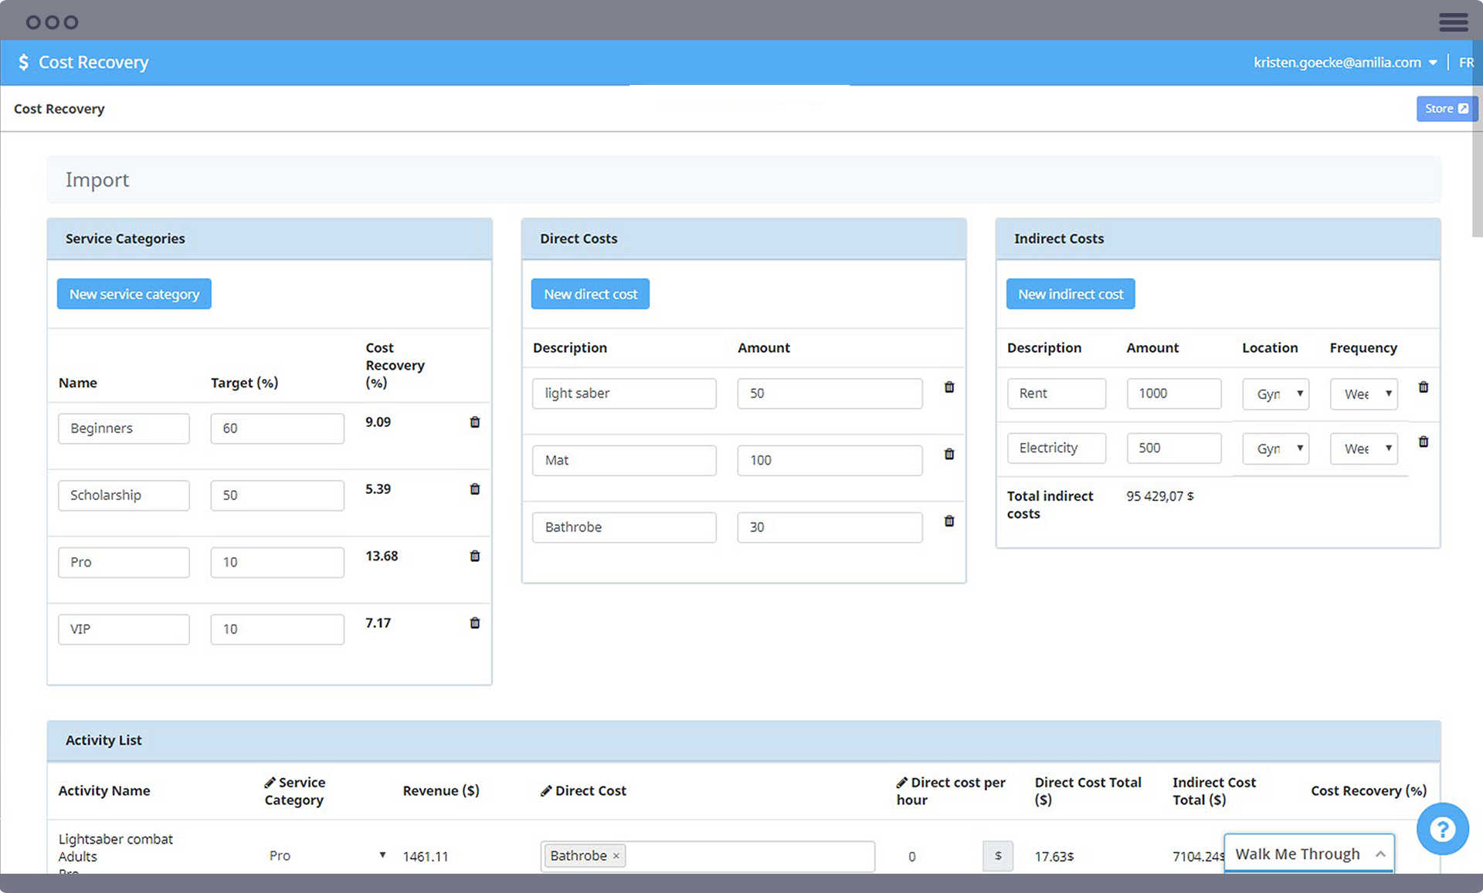Click the Beginners name field
Image resolution: width=1483 pixels, height=893 pixels.
click(124, 428)
